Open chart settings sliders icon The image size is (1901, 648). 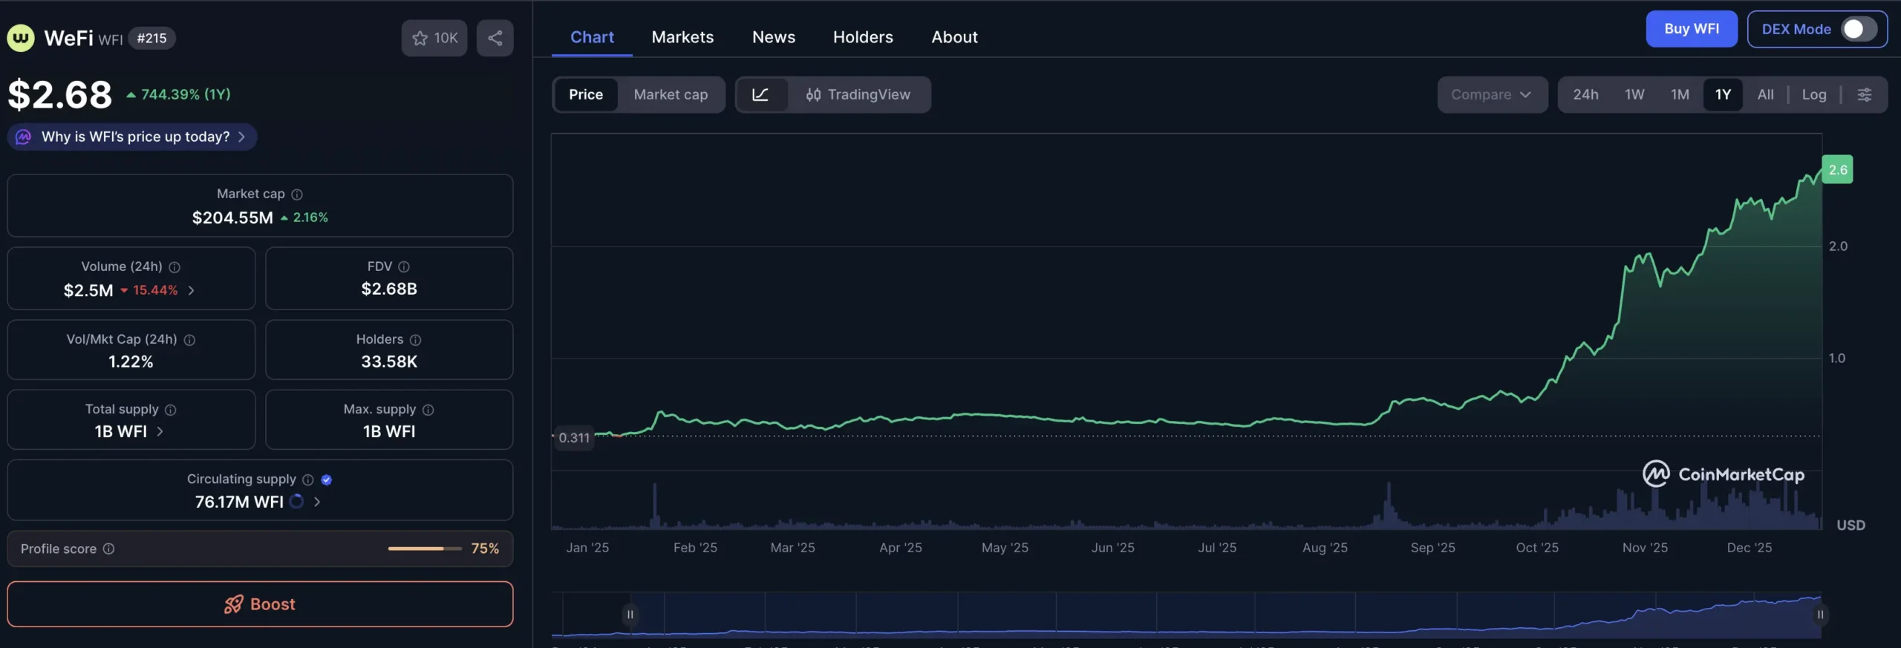pos(1864,95)
